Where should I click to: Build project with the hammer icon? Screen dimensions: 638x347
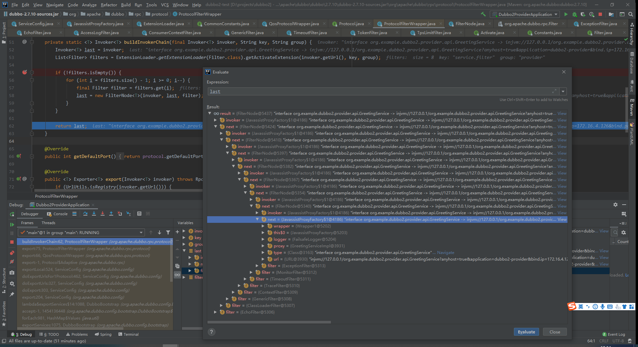pyautogui.click(x=483, y=14)
